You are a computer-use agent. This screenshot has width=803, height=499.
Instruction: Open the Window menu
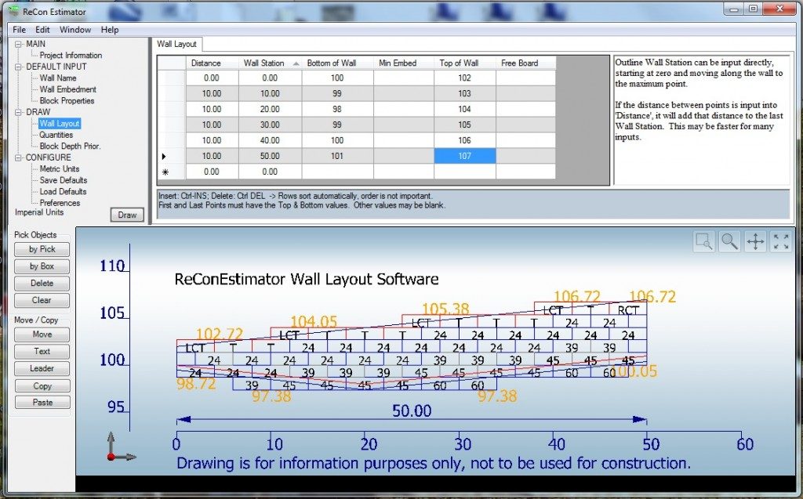pos(75,30)
